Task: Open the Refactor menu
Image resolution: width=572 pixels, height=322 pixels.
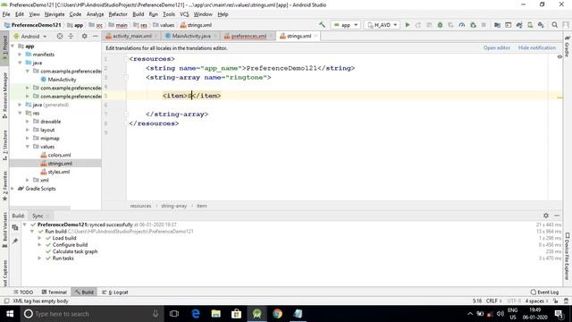Action: 118,14
